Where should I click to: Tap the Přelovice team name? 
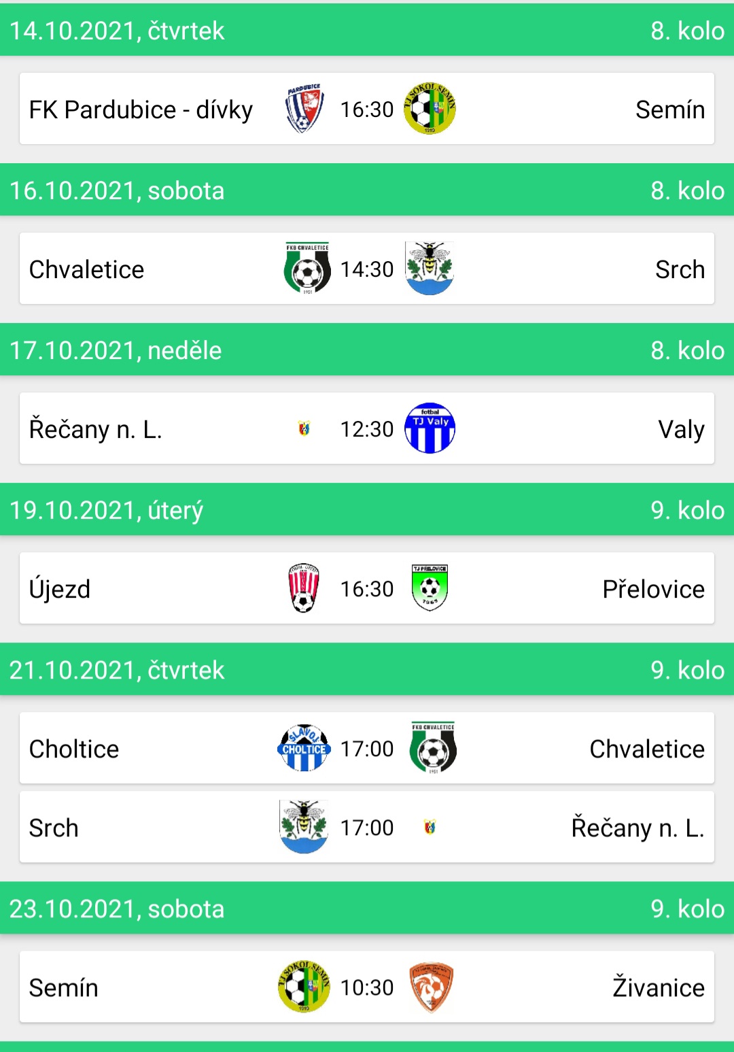[653, 589]
